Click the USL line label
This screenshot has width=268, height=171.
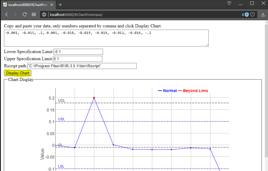point(62,119)
